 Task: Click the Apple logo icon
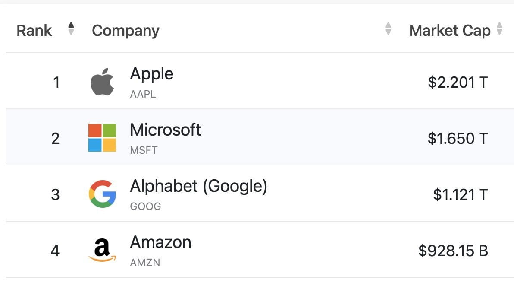(x=102, y=82)
